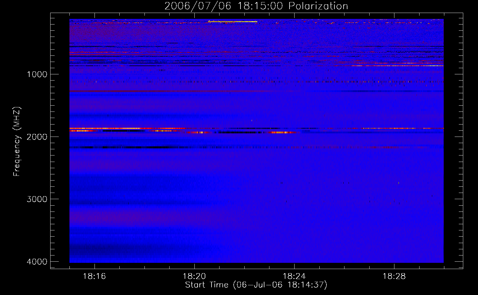Click the plot title '2006/07/06 18:15:00 Polarization'
478x295 pixels.
256,6
